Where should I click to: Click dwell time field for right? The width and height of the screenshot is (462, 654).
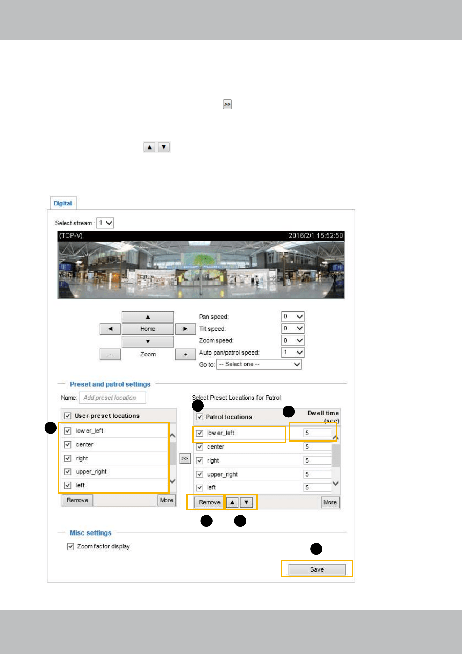tap(317, 460)
